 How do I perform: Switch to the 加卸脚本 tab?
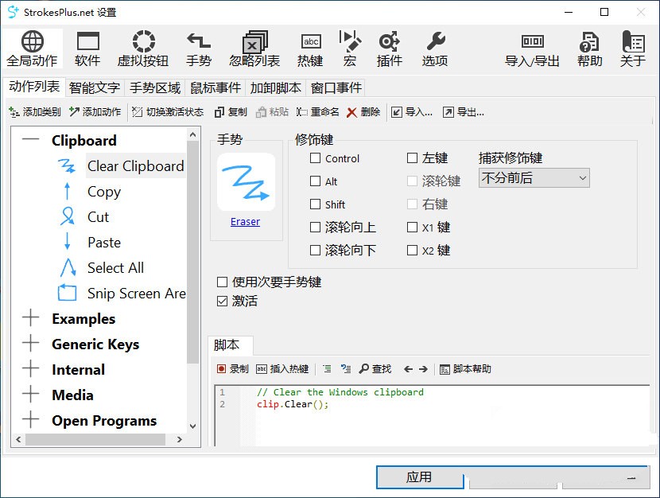275,88
